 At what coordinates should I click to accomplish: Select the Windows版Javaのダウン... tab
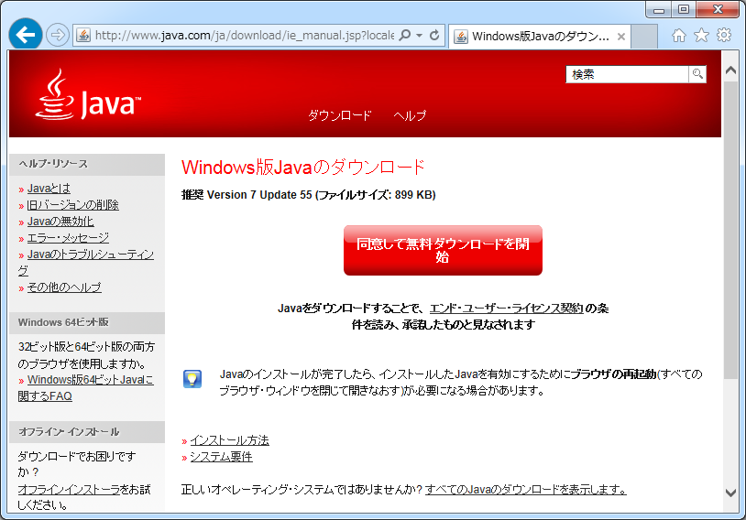coord(539,36)
